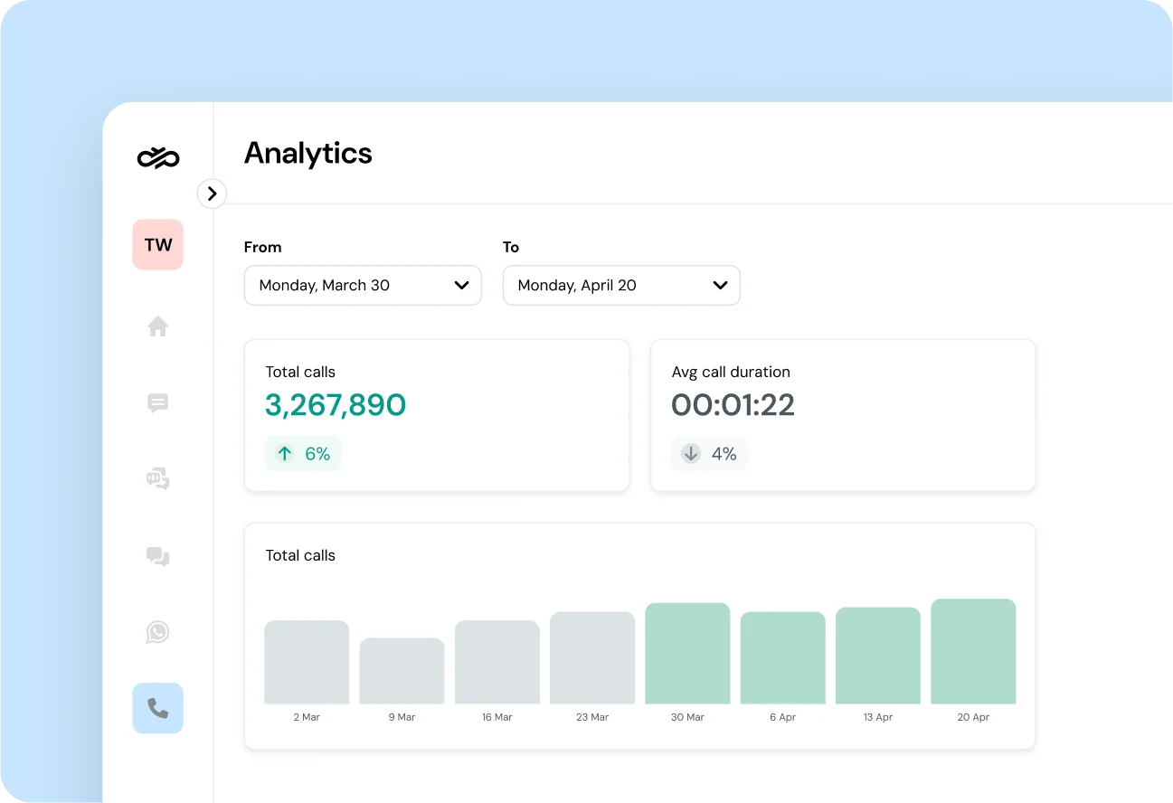Click the 2 Mar bar in chart
Image resolution: width=1173 pixels, height=803 pixels.
tap(307, 662)
